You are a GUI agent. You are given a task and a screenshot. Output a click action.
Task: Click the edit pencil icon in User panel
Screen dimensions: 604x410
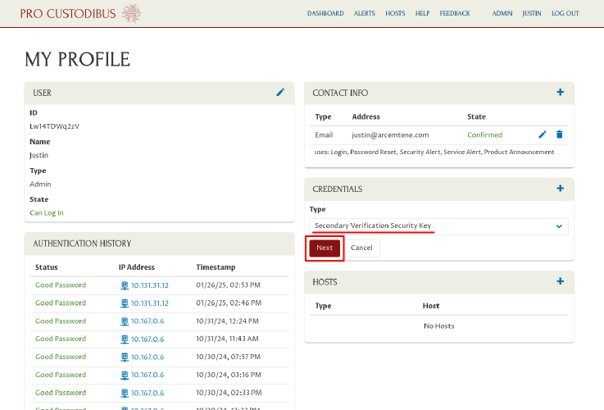click(x=280, y=92)
